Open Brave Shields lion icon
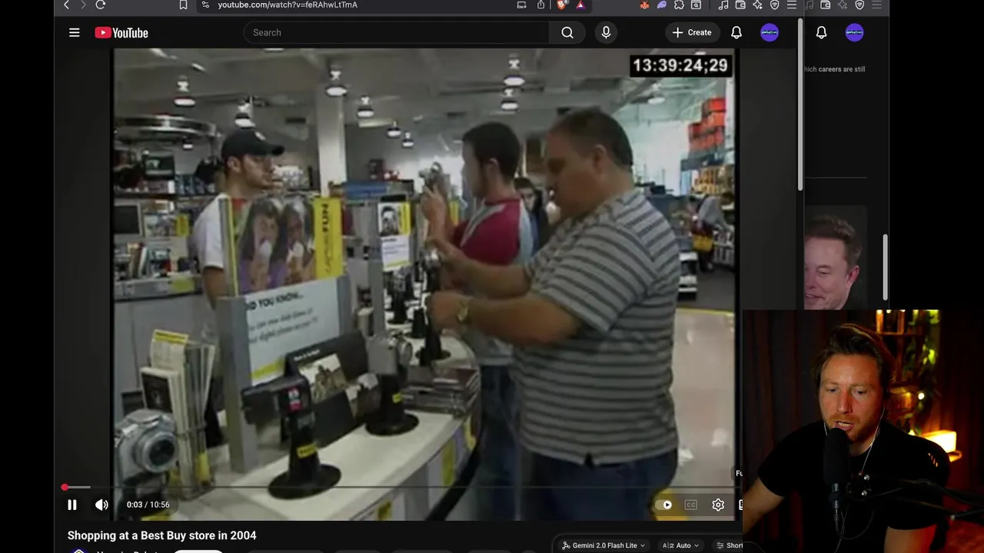This screenshot has width=984, height=553. [x=561, y=5]
